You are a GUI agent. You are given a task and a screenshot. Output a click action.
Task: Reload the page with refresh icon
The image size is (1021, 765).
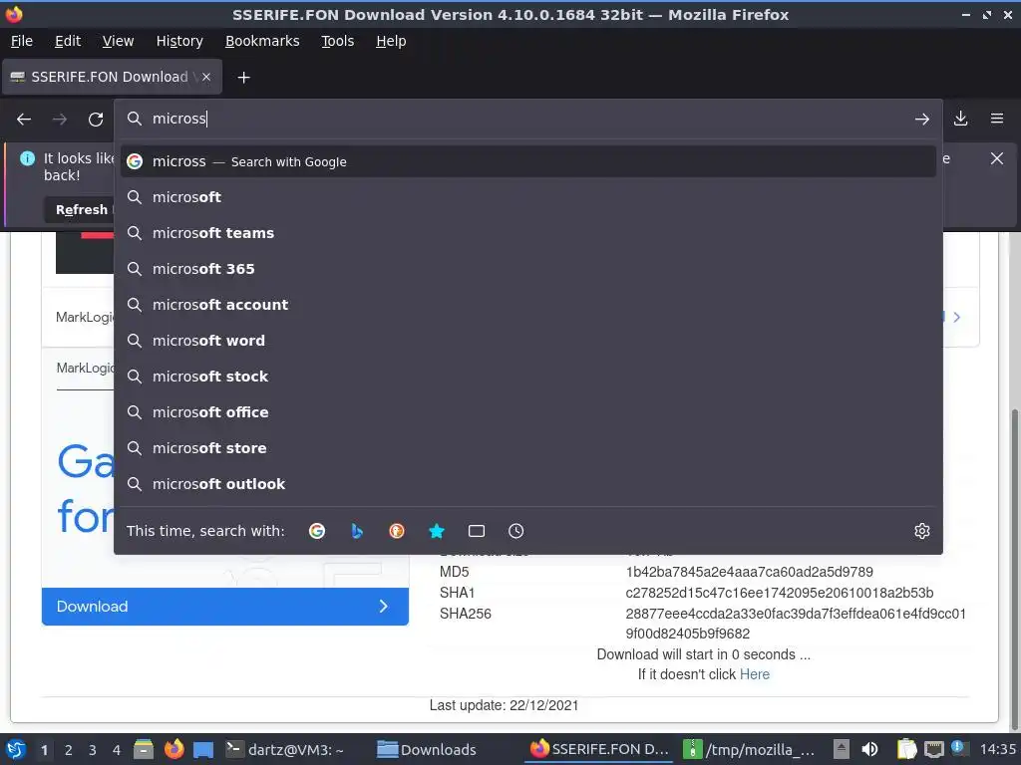96,120
